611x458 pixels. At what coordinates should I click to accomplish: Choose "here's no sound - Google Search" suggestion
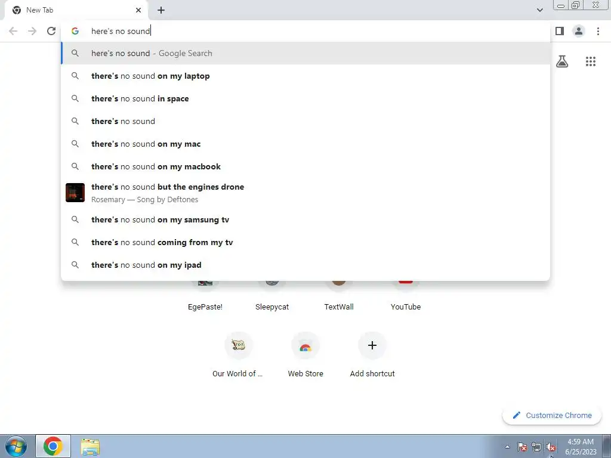(305, 53)
